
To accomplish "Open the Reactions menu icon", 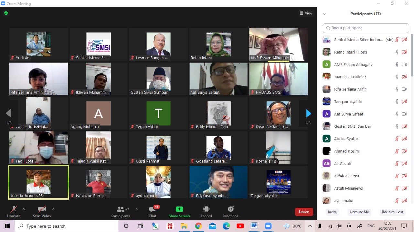I will click(230, 209).
